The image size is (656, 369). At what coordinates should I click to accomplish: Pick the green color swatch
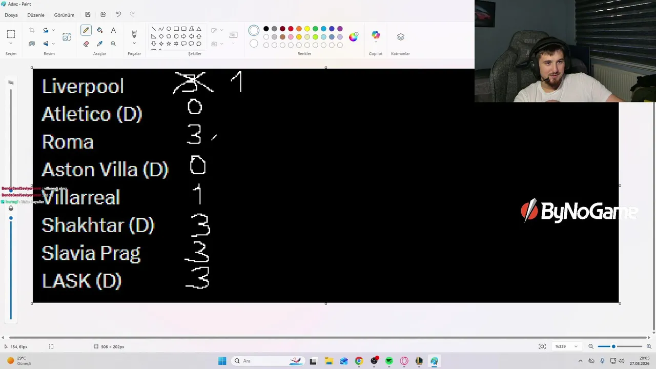(315, 29)
